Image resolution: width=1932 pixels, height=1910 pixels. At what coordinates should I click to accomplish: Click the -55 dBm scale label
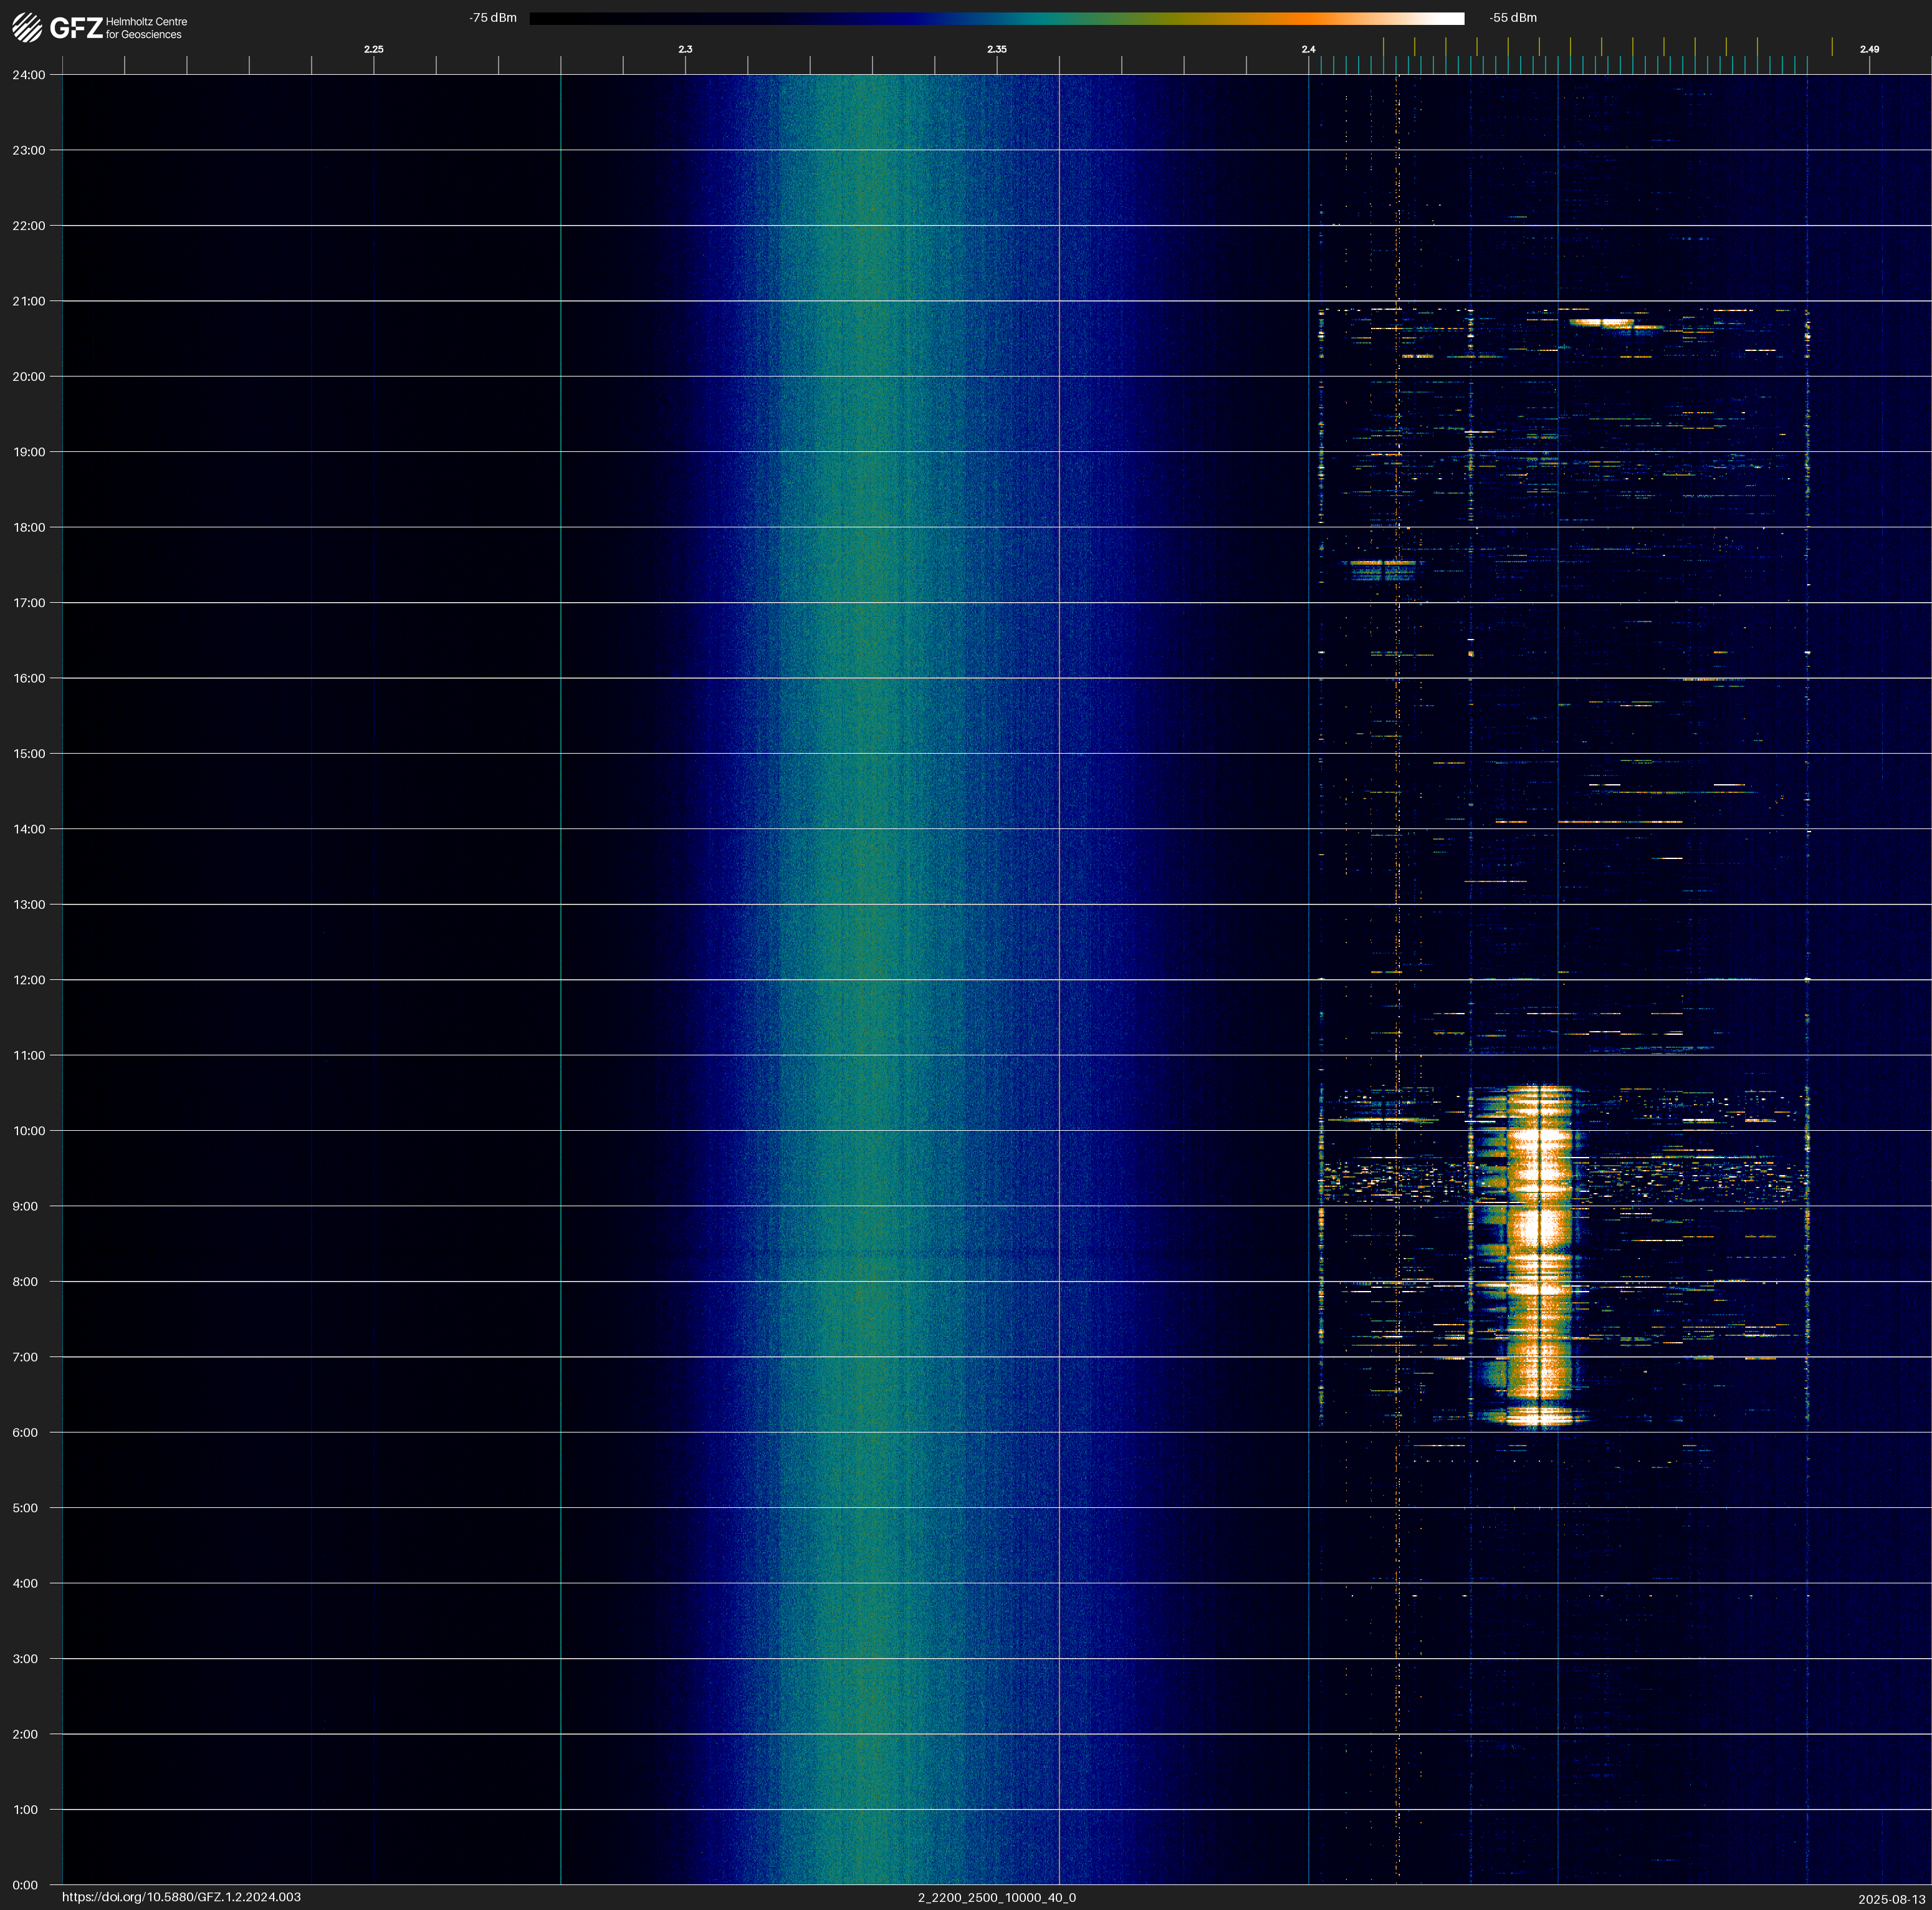(x=1512, y=18)
